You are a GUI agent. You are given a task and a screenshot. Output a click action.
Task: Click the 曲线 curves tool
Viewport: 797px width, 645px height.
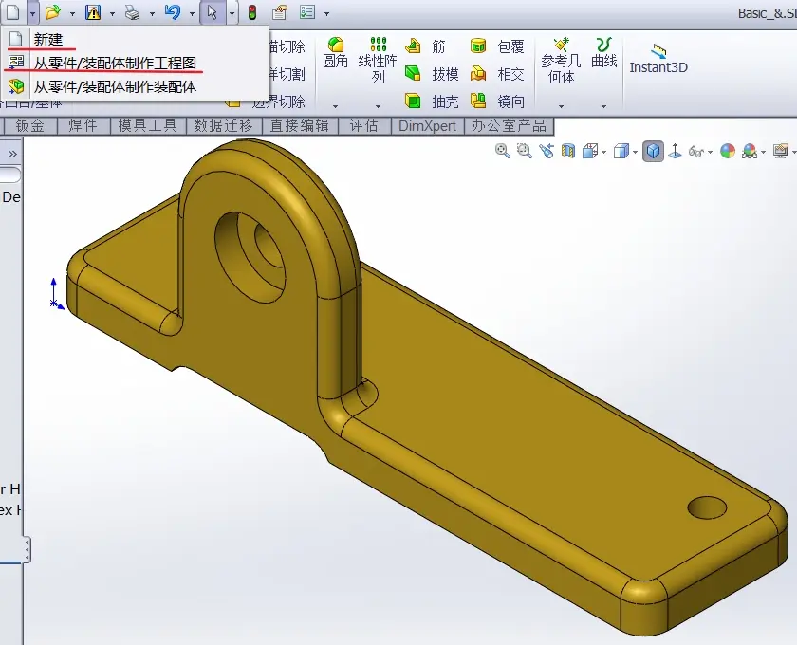603,53
